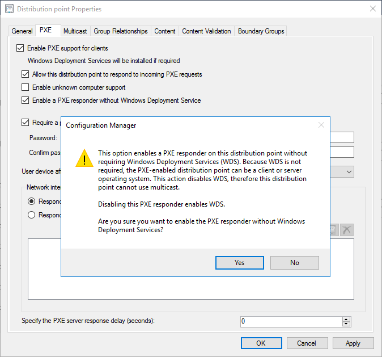Open the user device affinity dropdown
Viewport: 382px width, 357px height.
point(349,171)
